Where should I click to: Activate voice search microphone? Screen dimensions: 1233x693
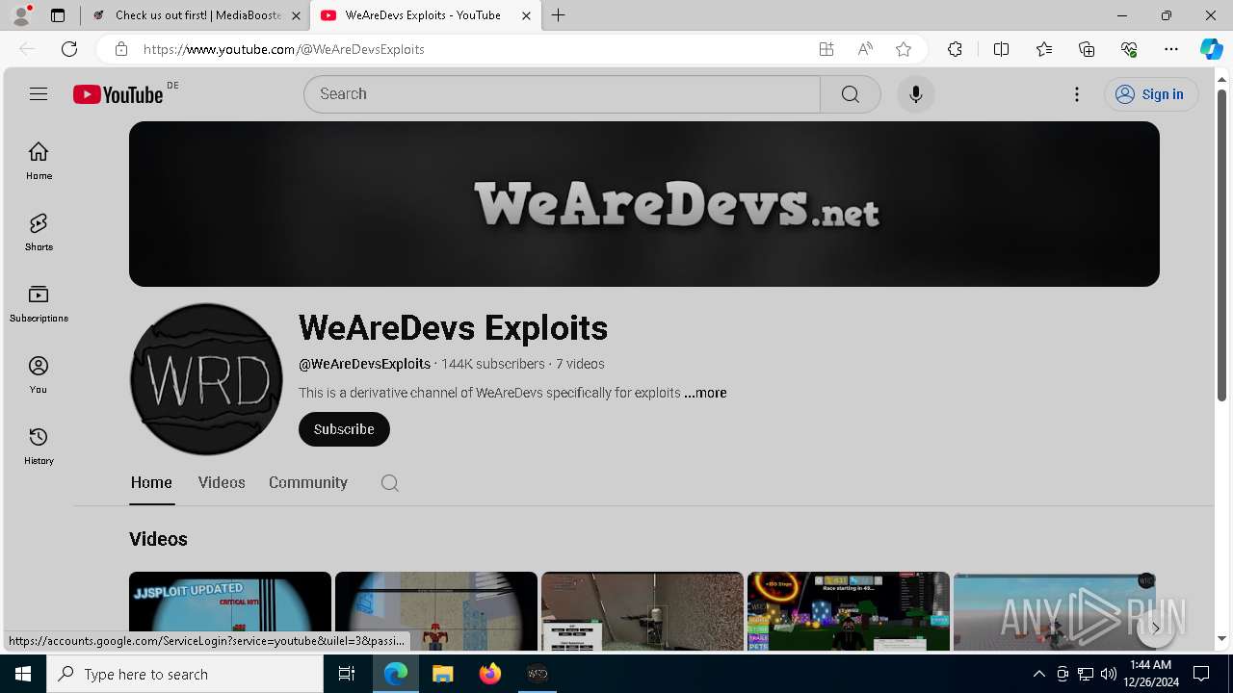click(915, 94)
